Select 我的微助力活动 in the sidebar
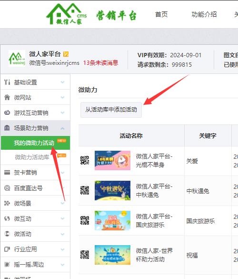Screen dimensions: 238x279 pyautogui.click(x=36, y=143)
